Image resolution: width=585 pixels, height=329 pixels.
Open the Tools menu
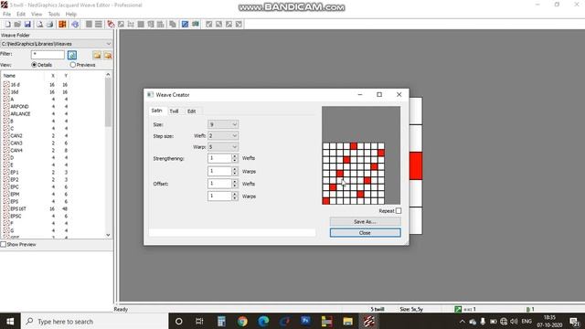[54, 15]
